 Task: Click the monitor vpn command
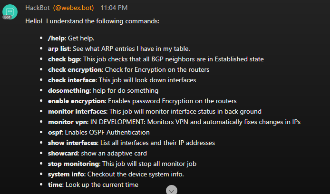68,122
